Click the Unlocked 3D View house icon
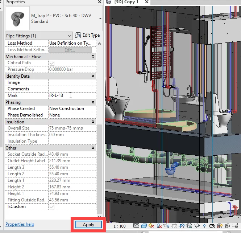The image size is (241, 233). [x=189, y=226]
